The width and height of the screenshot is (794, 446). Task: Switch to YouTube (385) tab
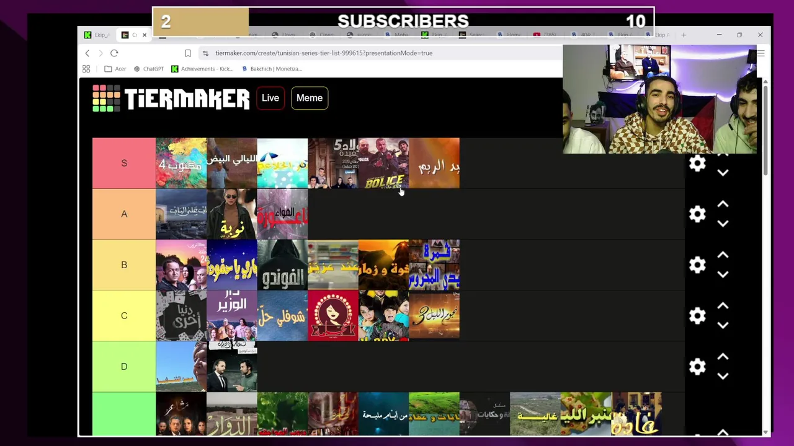click(x=546, y=35)
